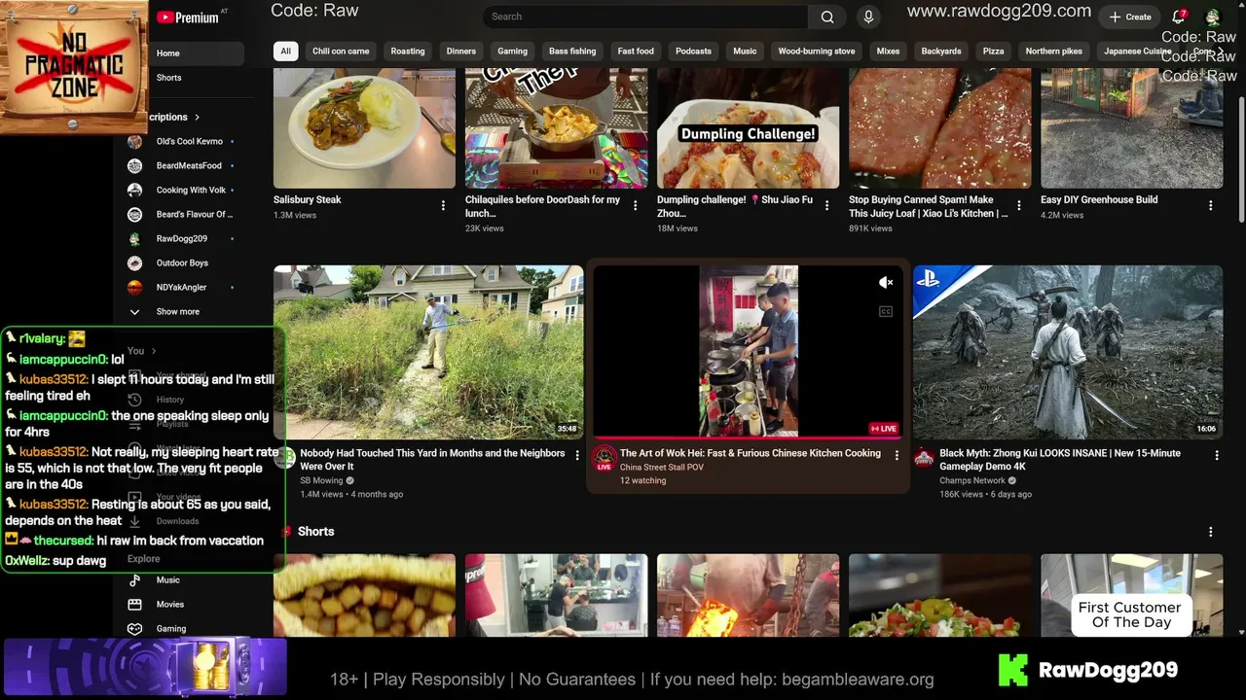Image resolution: width=1246 pixels, height=700 pixels.
Task: Select the Fast food chip
Action: click(x=636, y=51)
